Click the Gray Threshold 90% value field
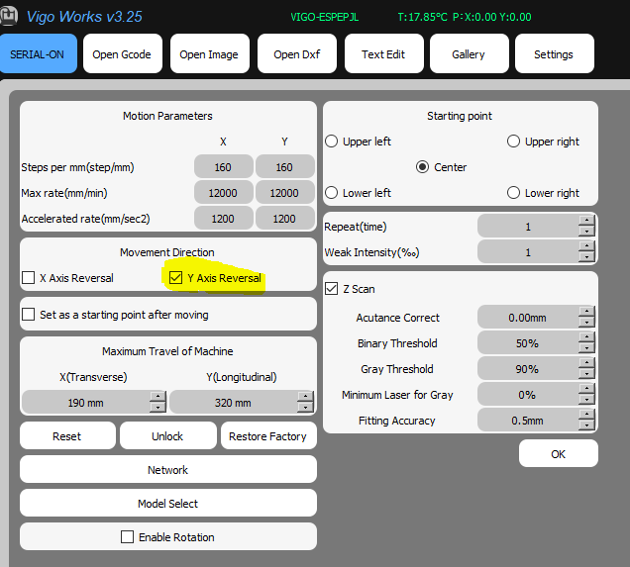Image resolution: width=630 pixels, height=567 pixels. click(x=528, y=368)
